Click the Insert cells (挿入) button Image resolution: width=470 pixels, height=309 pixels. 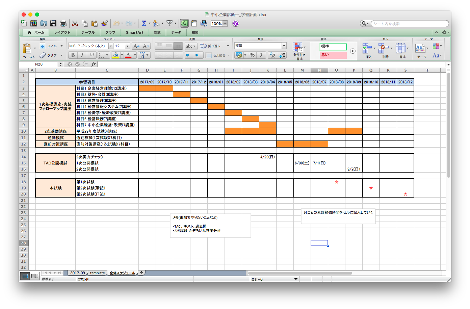[x=368, y=51]
